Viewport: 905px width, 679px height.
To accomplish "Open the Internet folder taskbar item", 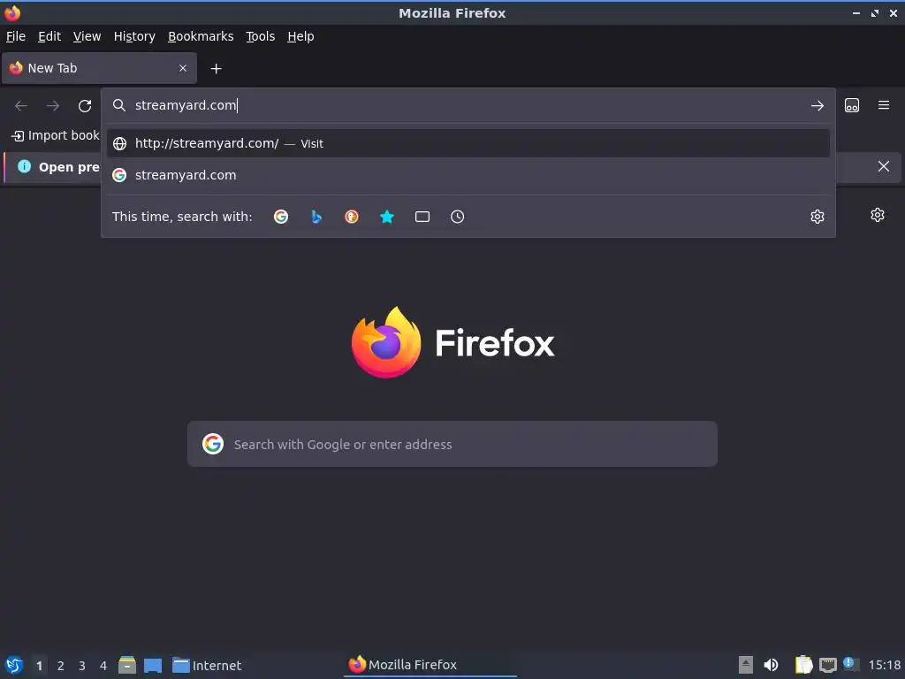I will [207, 666].
